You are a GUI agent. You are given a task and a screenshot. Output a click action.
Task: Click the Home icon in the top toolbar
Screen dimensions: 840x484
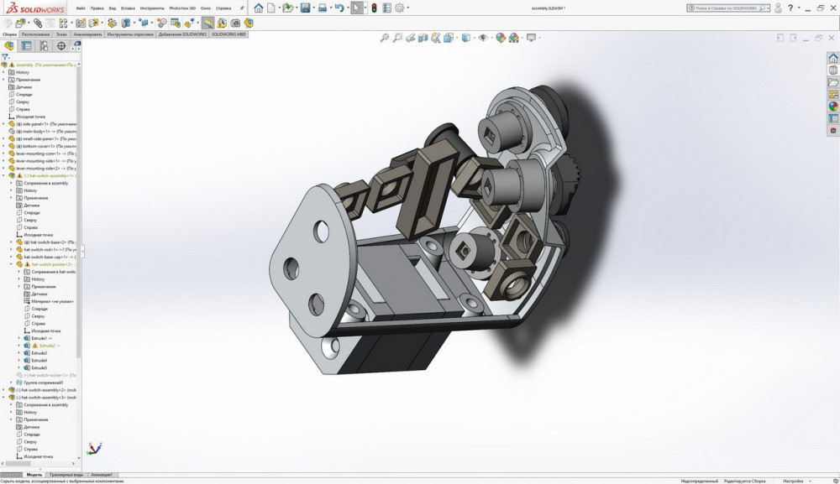pyautogui.click(x=259, y=8)
